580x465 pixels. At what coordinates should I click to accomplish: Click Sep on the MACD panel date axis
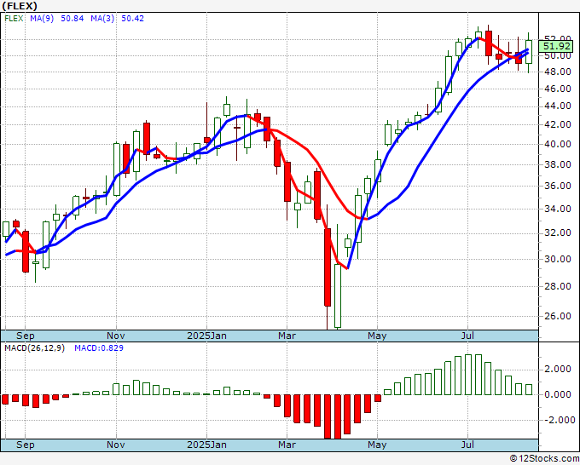25,445
